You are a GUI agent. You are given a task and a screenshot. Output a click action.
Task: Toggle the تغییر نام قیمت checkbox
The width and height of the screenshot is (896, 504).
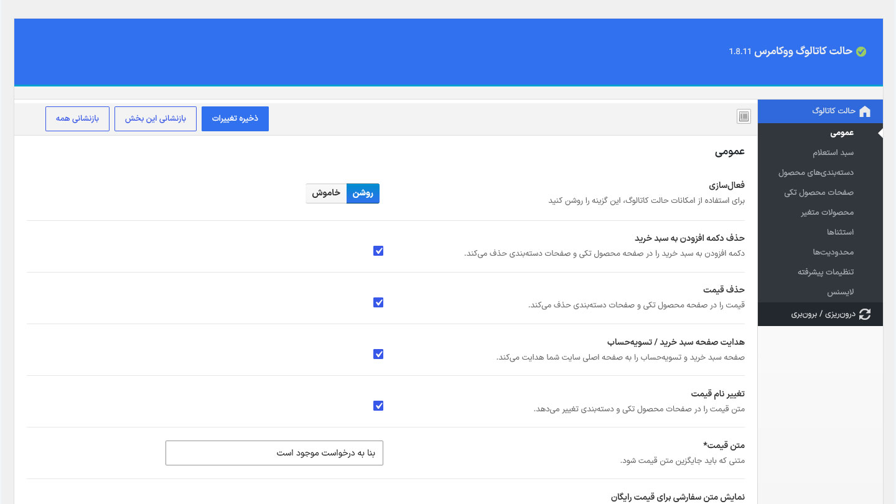click(378, 406)
